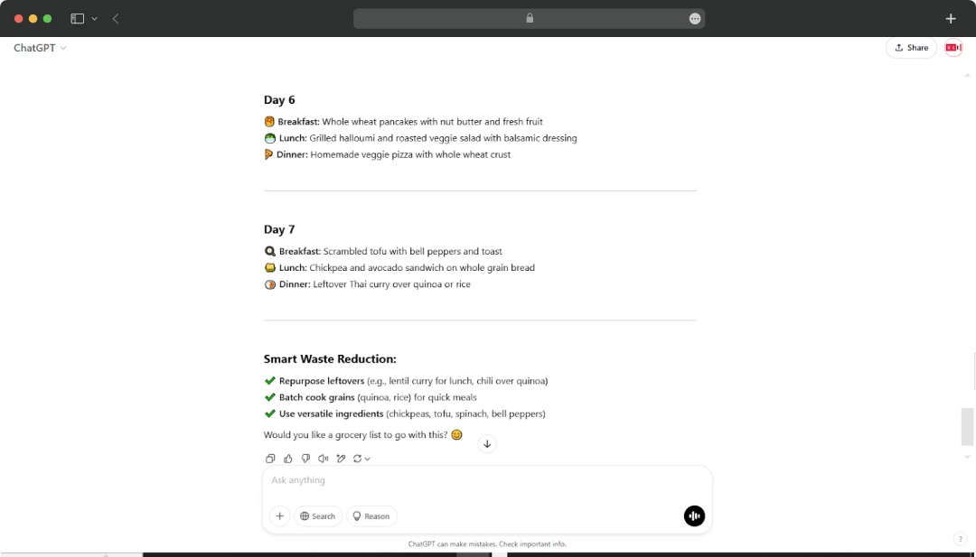Expand the regenerate options chevron
The height and width of the screenshot is (557, 976).
pyautogui.click(x=367, y=458)
